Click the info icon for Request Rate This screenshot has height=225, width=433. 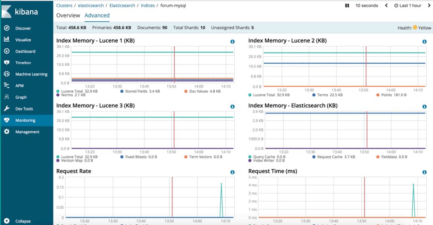233,172
